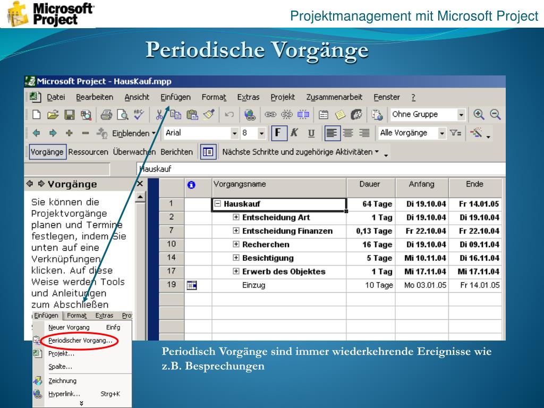Click the Hide Subtasks minus icon
Image resolution: width=544 pixels, height=408 pixels.
pyautogui.click(x=86, y=133)
